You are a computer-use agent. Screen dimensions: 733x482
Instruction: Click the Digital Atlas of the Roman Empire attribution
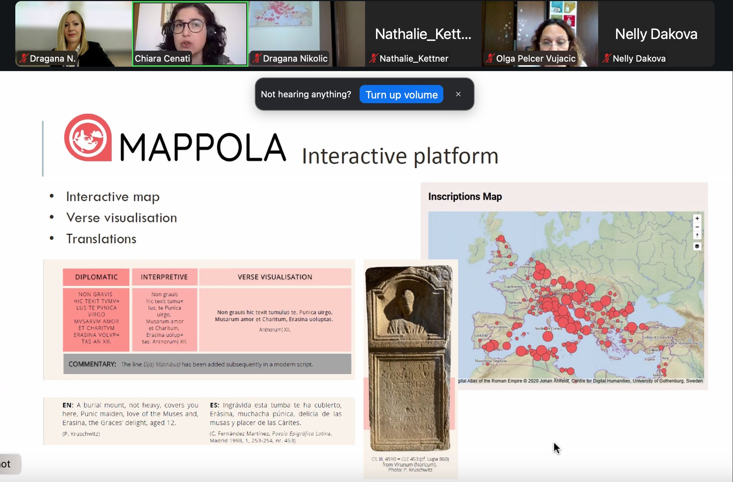coord(580,381)
